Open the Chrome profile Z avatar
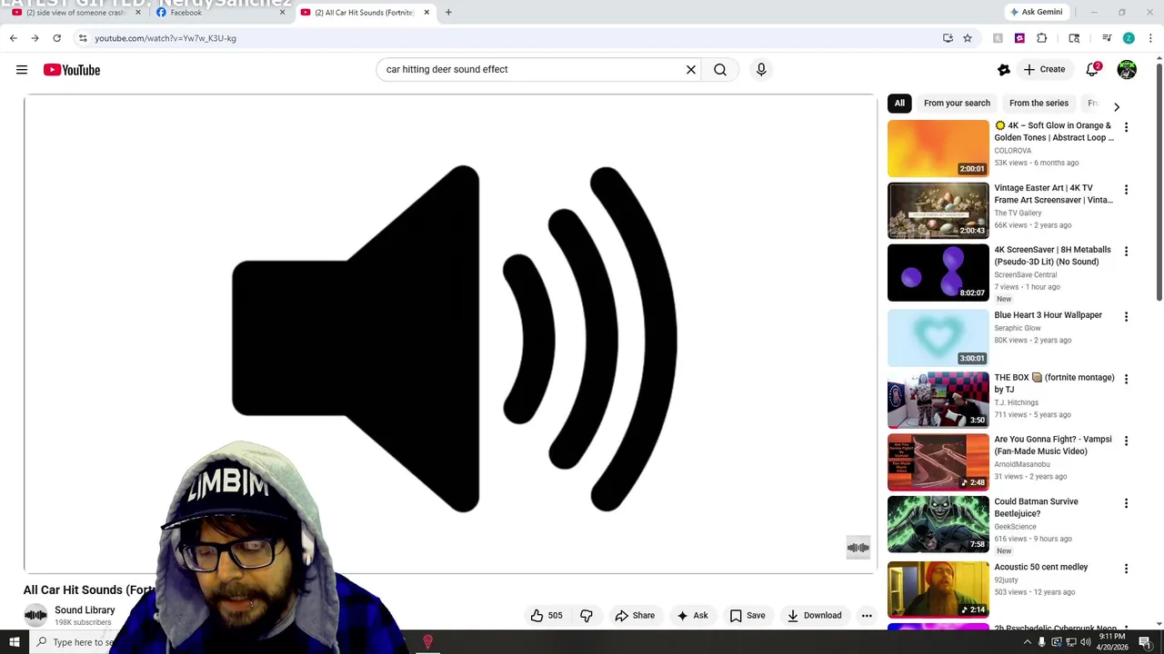The height and width of the screenshot is (654, 1164). click(x=1129, y=38)
